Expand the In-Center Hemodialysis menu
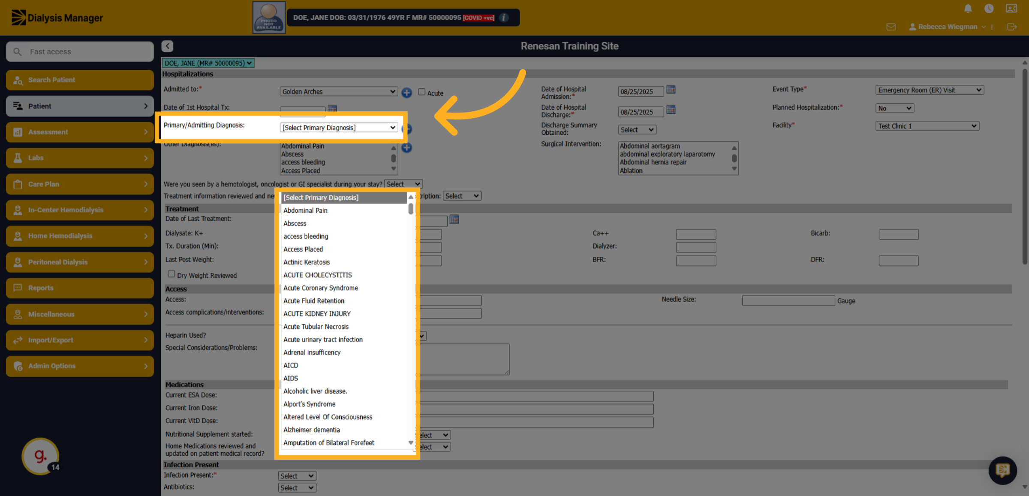1029x496 pixels. point(80,210)
